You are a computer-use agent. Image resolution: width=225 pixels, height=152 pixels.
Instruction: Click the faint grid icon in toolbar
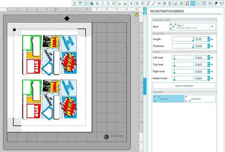point(198,3)
